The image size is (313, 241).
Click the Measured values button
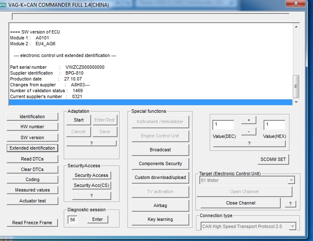coord(32,190)
